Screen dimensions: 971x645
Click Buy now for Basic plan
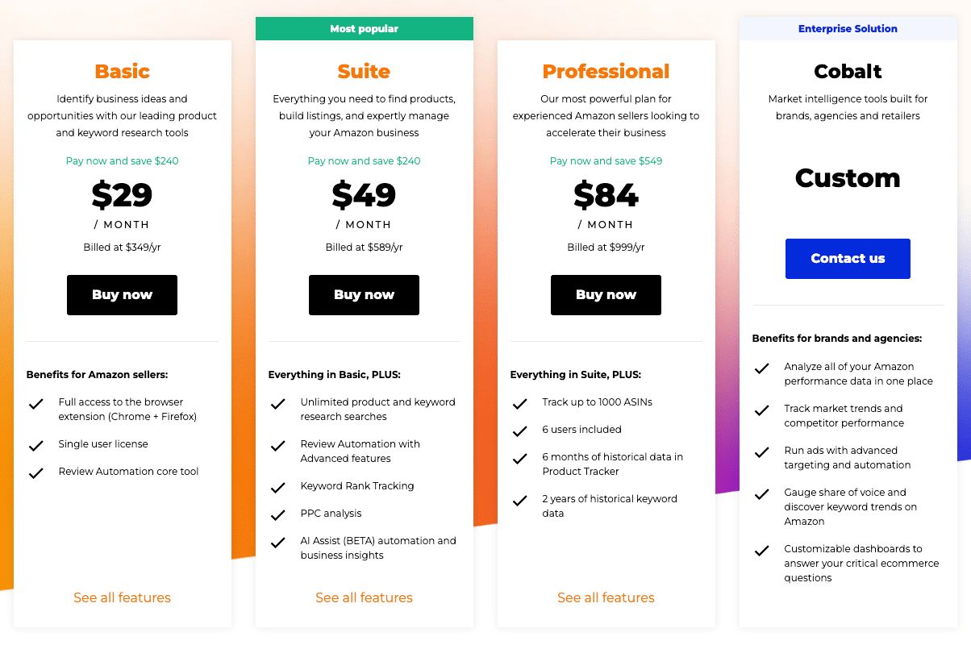[x=122, y=295]
